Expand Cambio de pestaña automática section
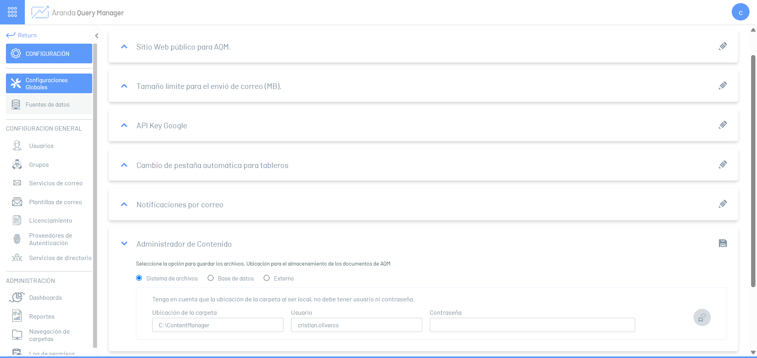 (x=124, y=165)
